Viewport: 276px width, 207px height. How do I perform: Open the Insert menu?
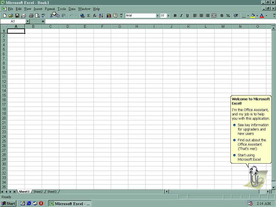point(38,9)
